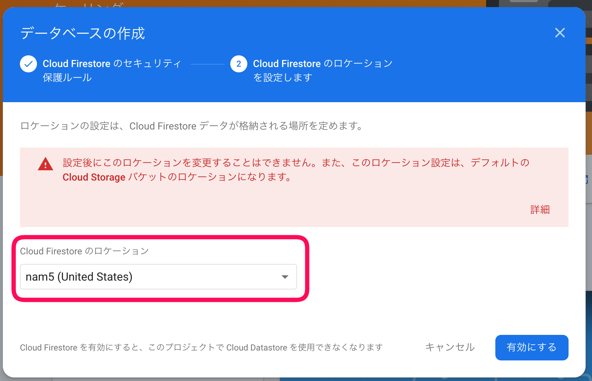Click the Cloud Storage bold text in warning
This screenshot has width=592, height=381.
coord(94,177)
